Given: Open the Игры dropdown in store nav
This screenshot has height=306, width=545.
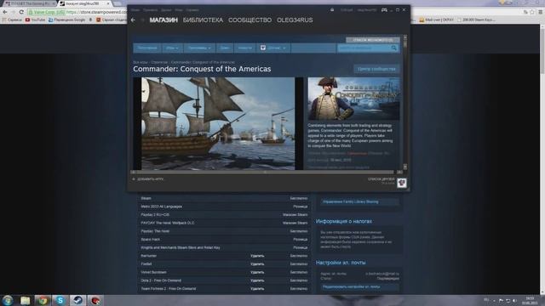Looking at the screenshot, I should (172, 48).
